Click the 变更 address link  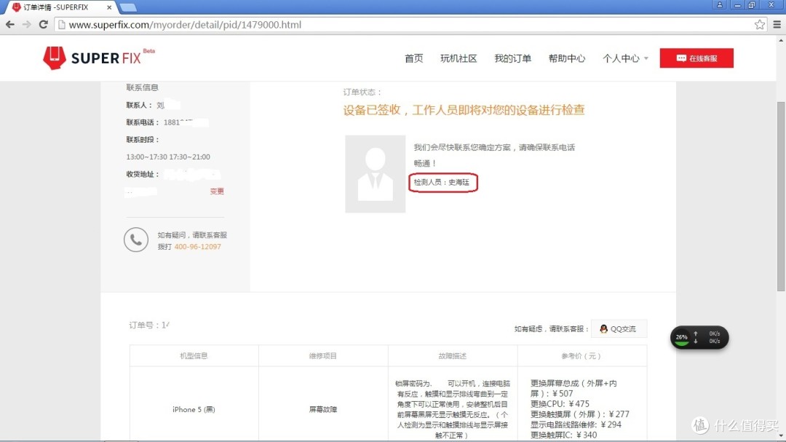pos(217,192)
